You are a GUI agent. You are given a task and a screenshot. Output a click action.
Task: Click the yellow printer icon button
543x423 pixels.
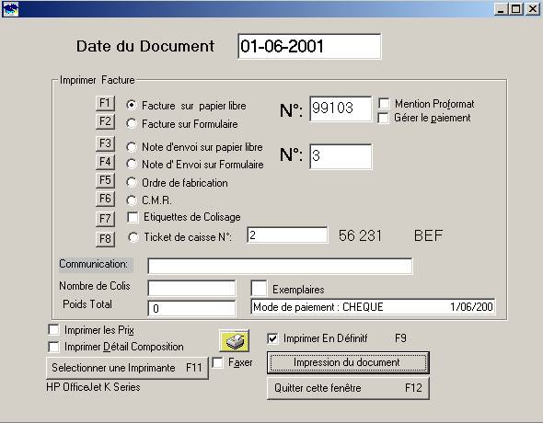pyautogui.click(x=235, y=340)
